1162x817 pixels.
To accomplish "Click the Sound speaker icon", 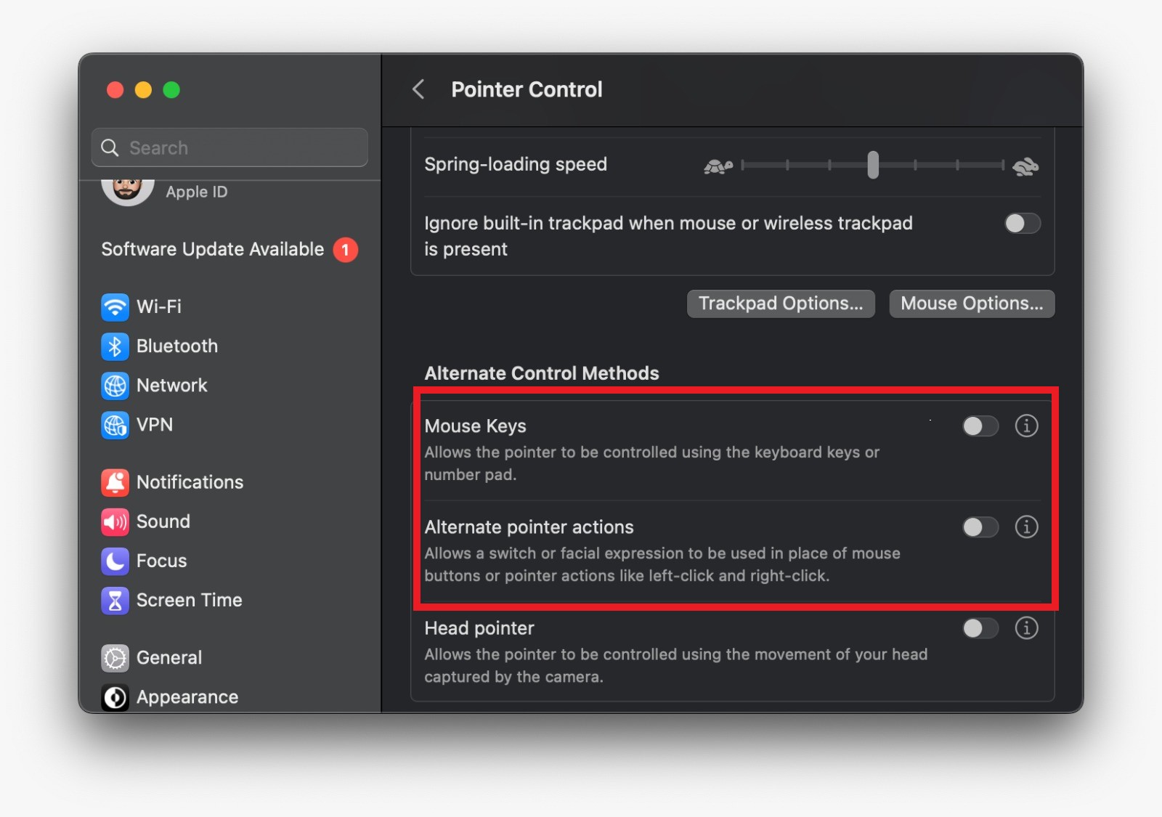I will pyautogui.click(x=115, y=521).
